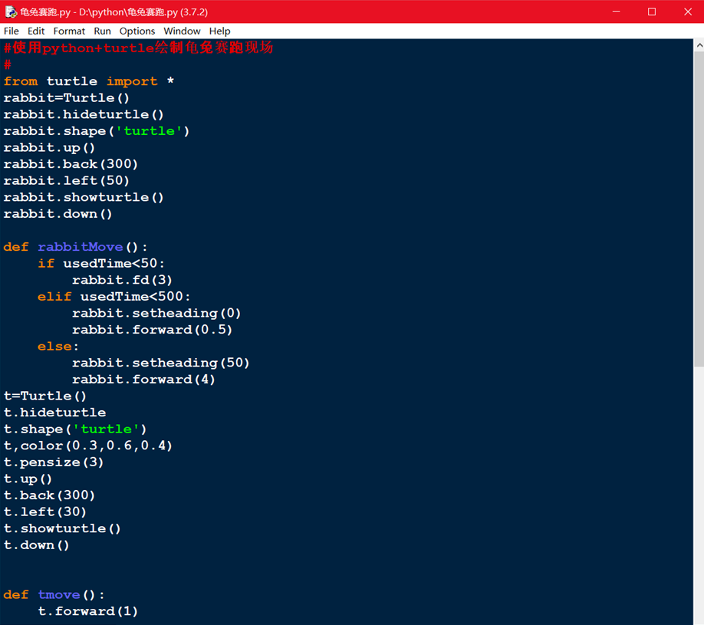
Task: Place cursor on 'rabbit=Turtle()' line
Action: point(67,98)
